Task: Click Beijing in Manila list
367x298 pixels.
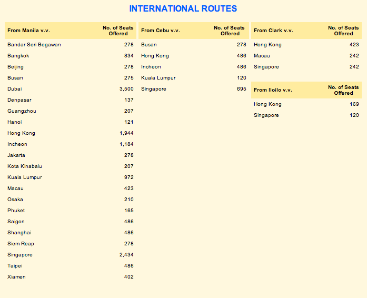Action: [15, 67]
